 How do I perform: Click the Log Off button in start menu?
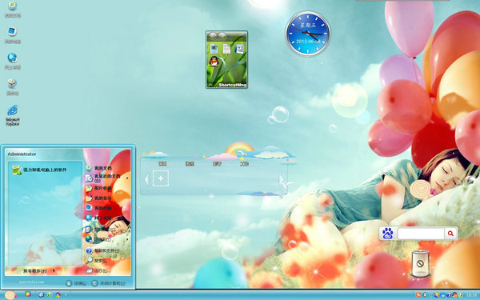coord(77,283)
